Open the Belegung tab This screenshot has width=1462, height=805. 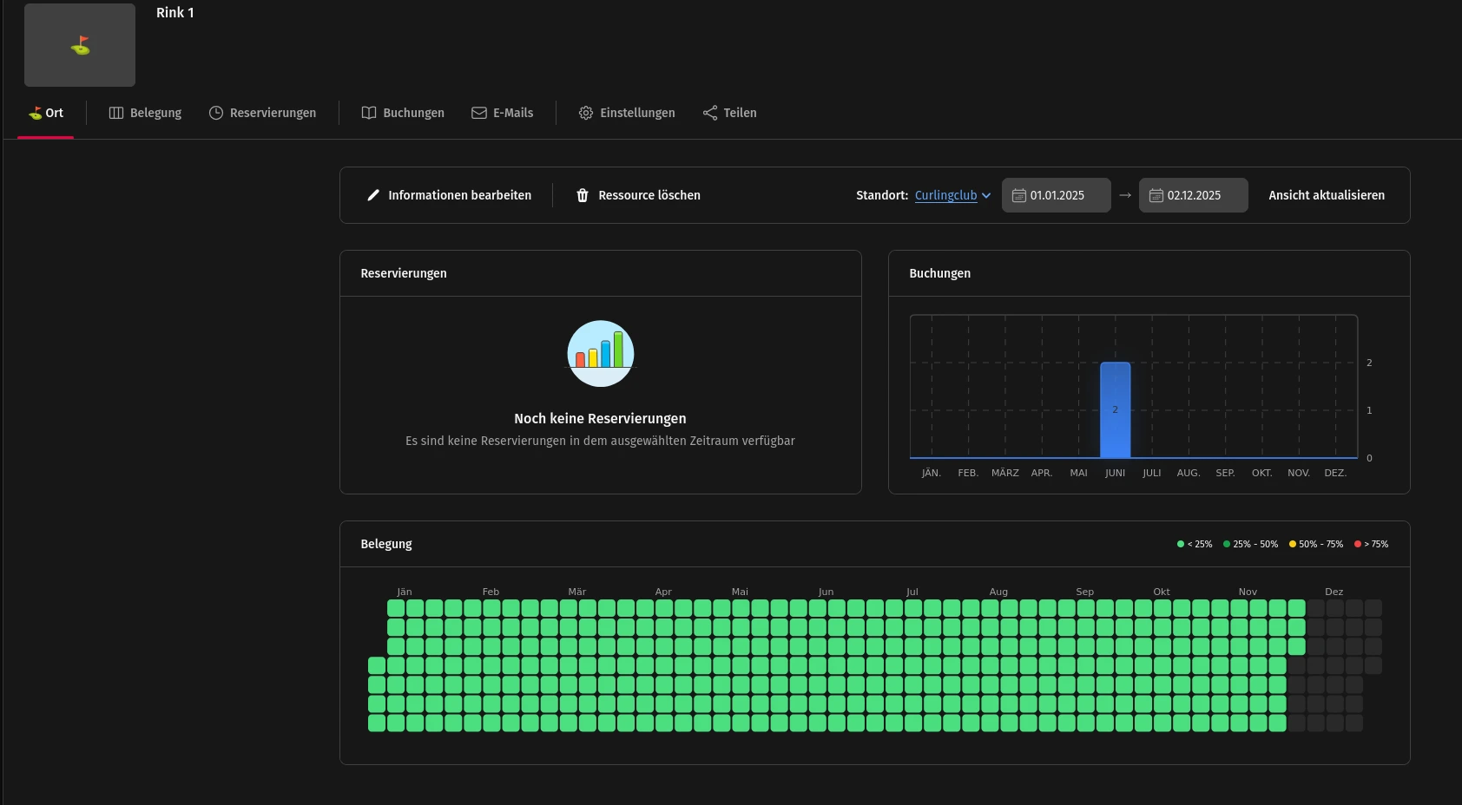coord(145,113)
